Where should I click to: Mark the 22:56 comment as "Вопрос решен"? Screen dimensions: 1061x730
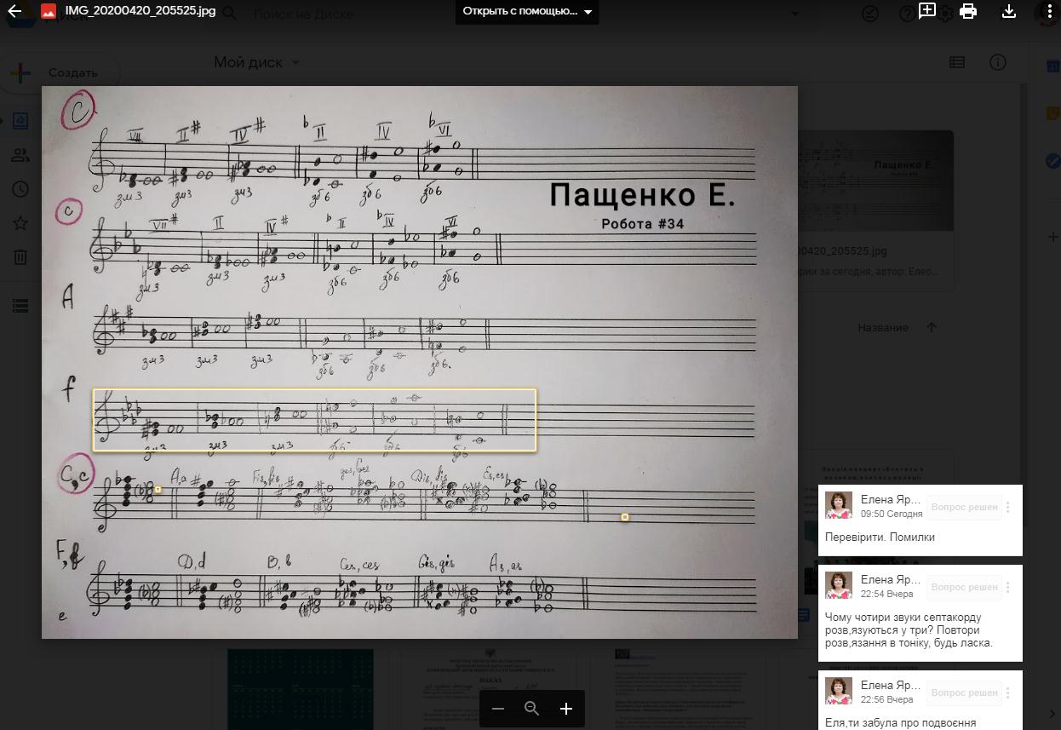coord(964,693)
